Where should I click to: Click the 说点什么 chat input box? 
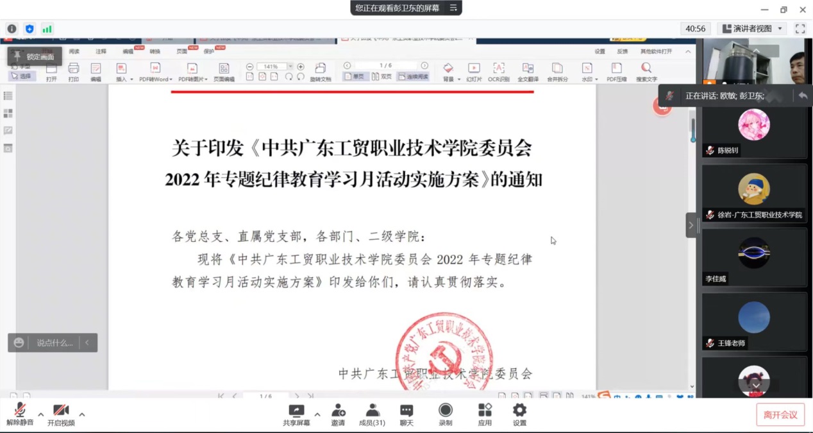[x=54, y=343]
